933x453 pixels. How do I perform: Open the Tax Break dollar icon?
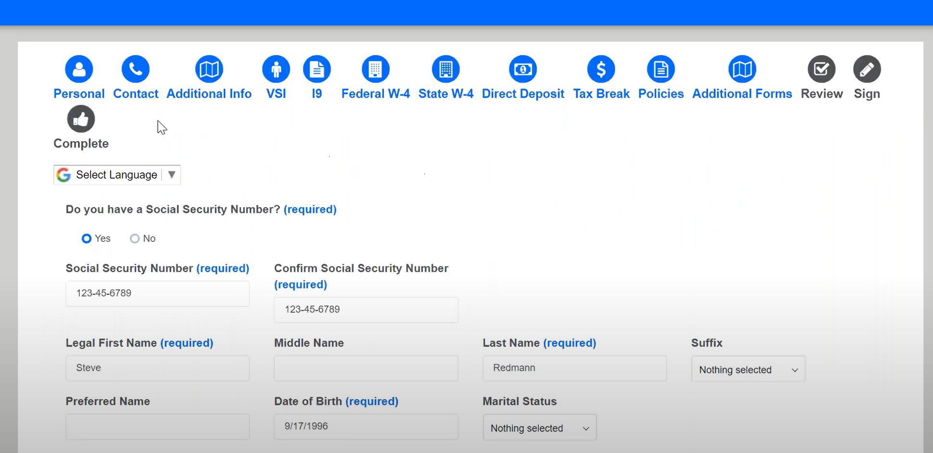pyautogui.click(x=601, y=69)
